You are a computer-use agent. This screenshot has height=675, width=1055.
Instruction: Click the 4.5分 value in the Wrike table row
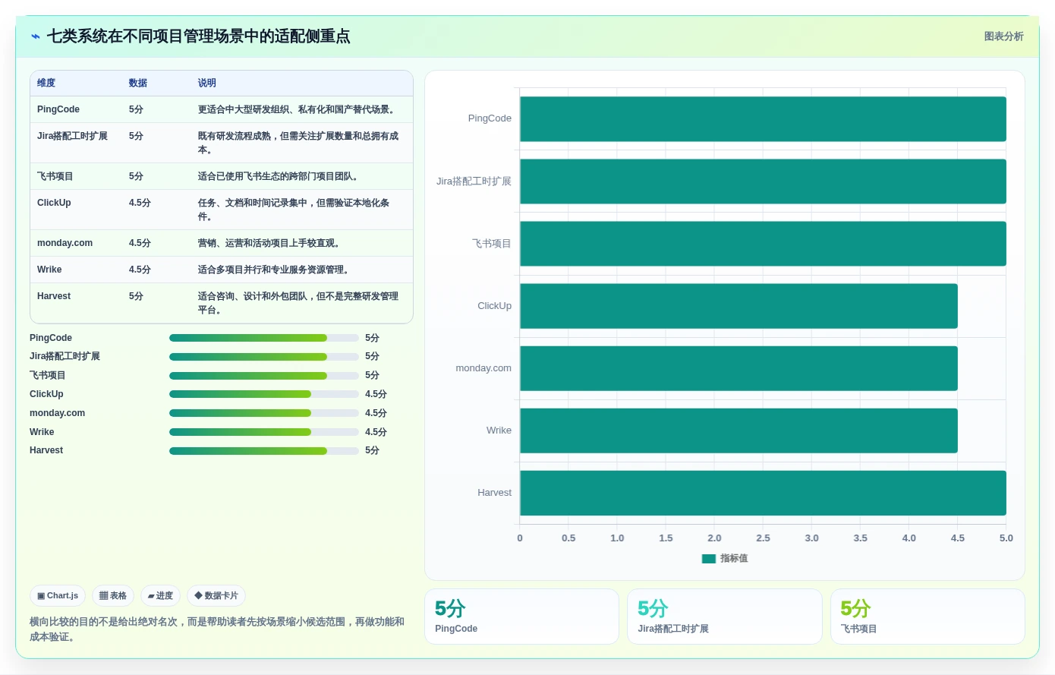click(140, 270)
